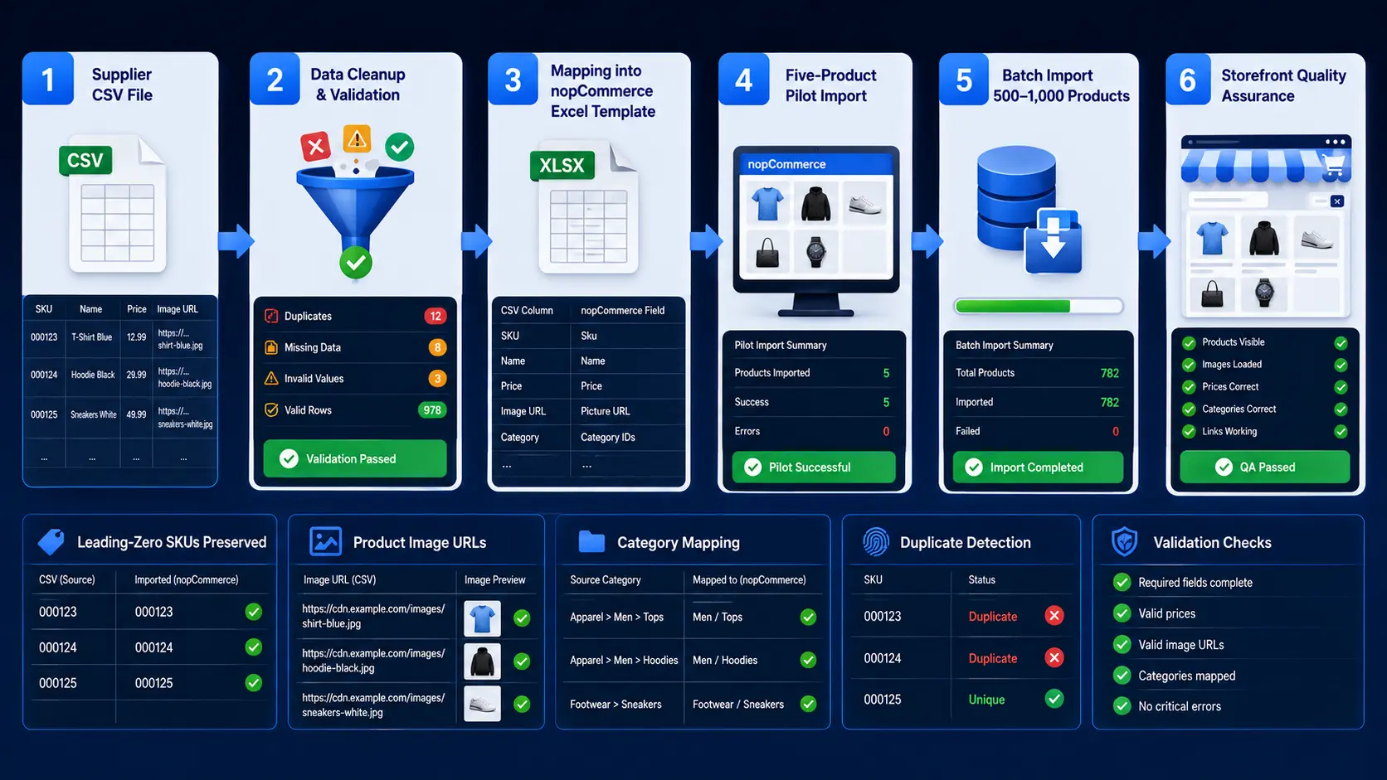Click the picture icon beside Product Image URLs
Screen dimensions: 1387x780
325,541
